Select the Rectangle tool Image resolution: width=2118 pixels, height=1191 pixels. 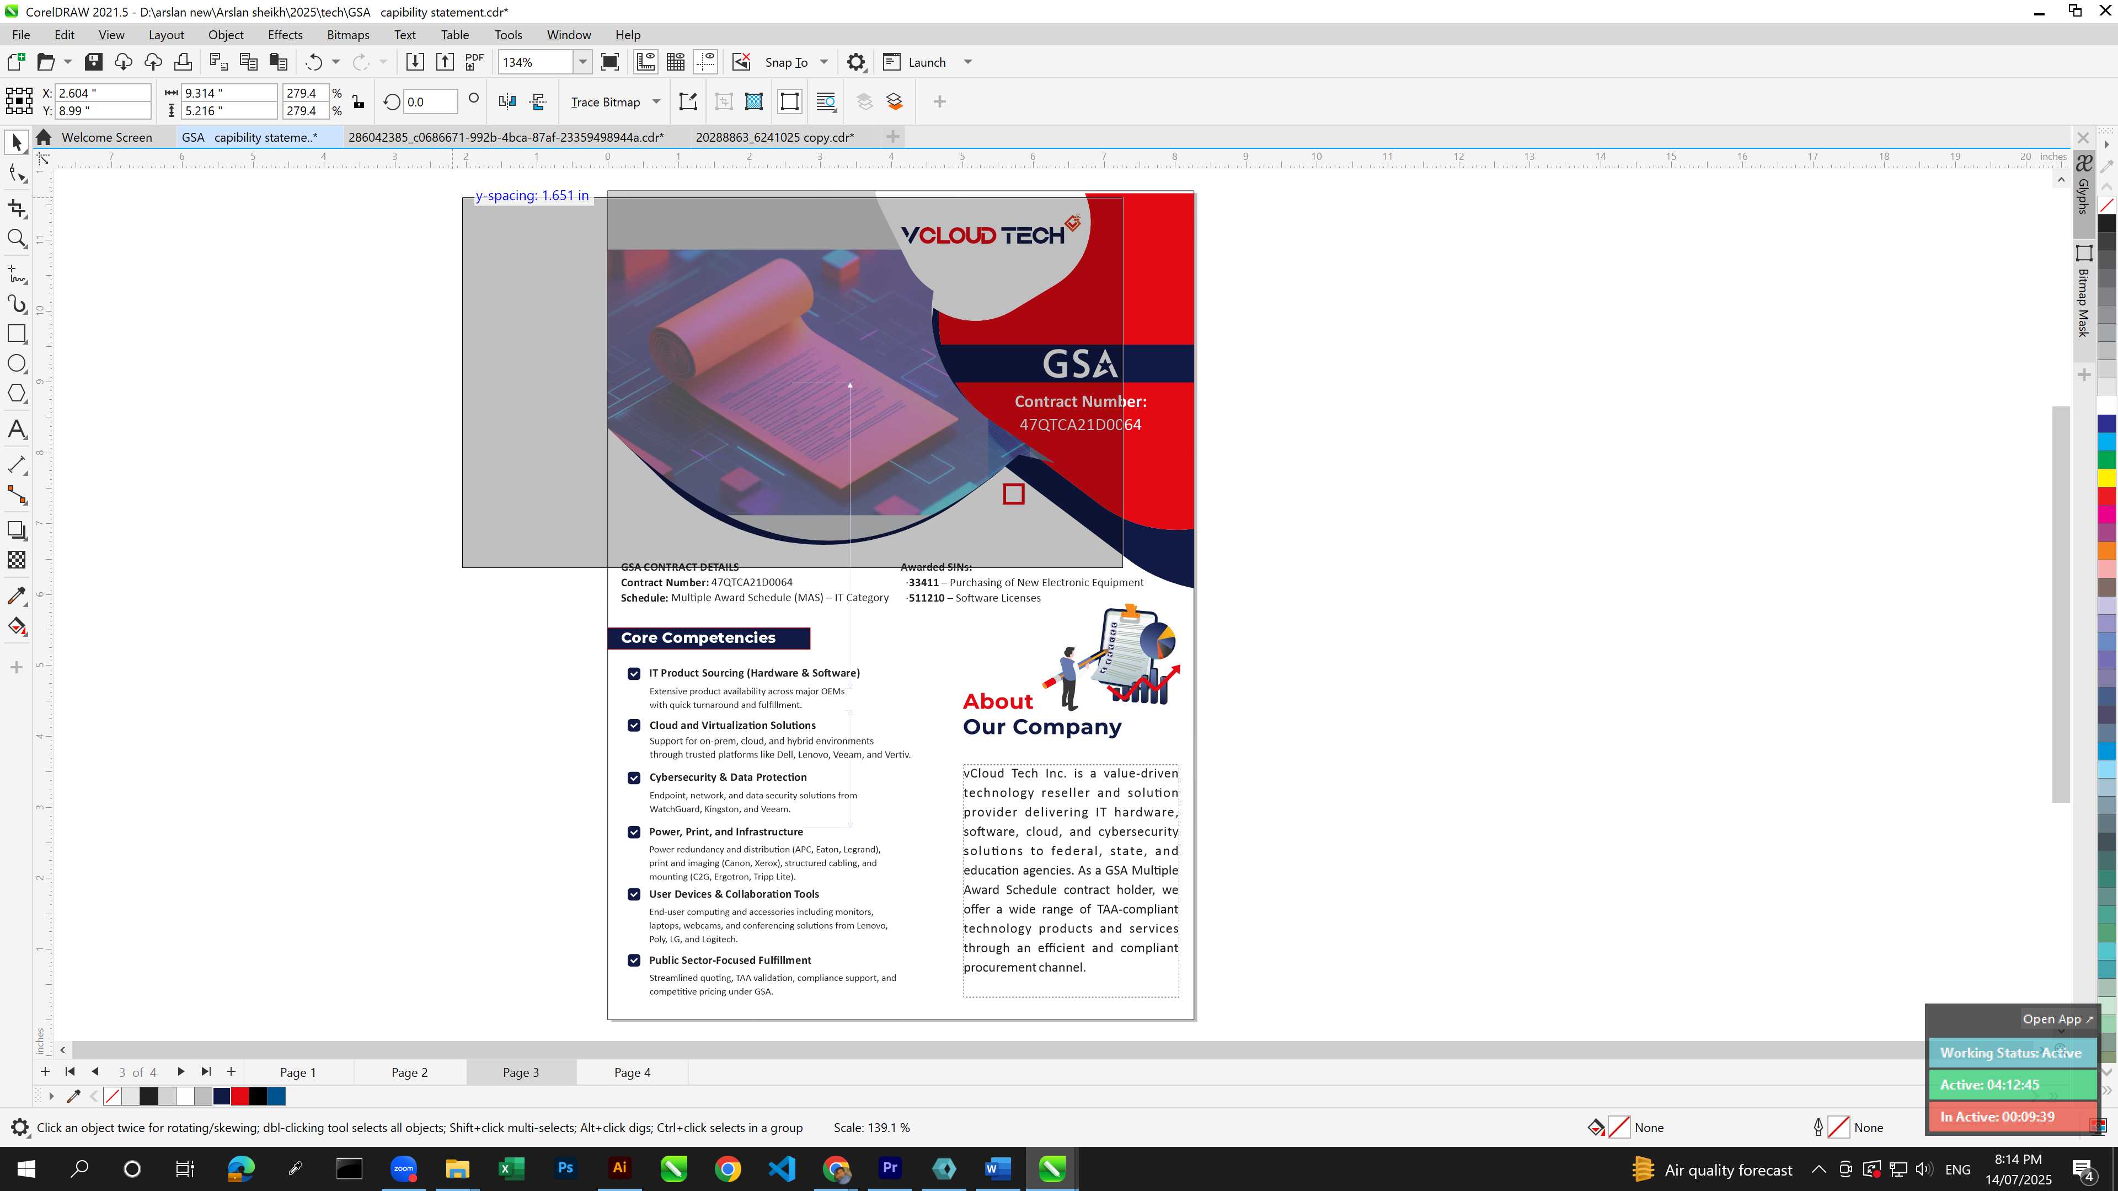click(x=17, y=334)
